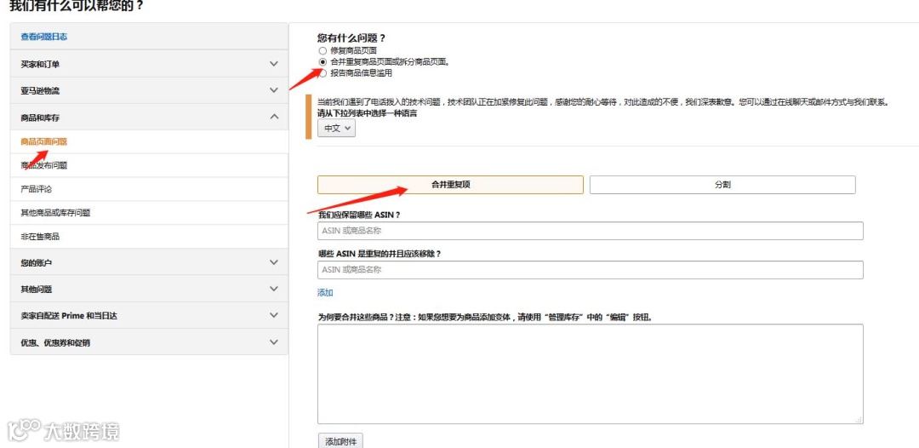The width and height of the screenshot is (919, 448).
Task: Focus the ASIN to keep input field
Action: point(591,231)
